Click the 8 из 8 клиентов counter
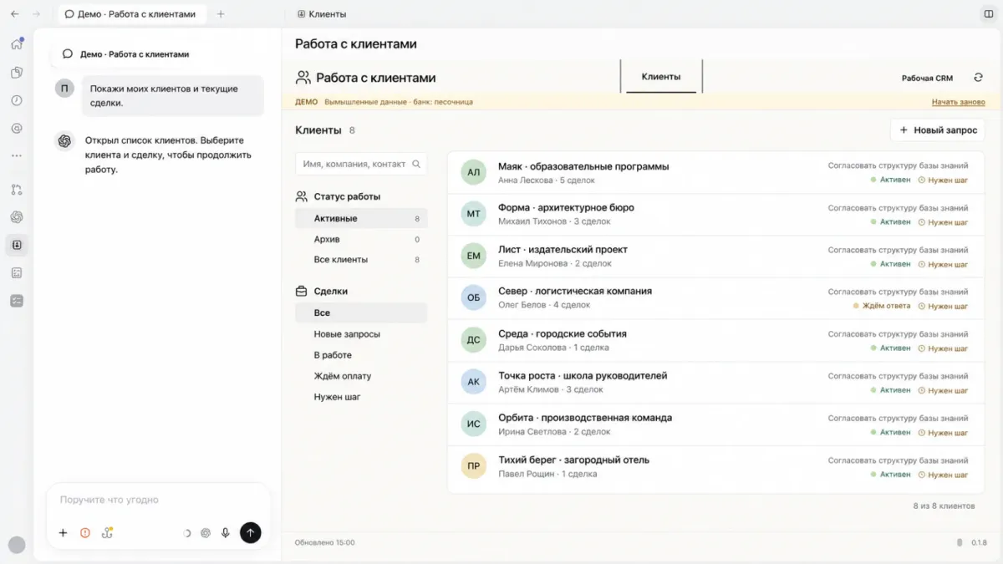The height and width of the screenshot is (564, 1003). [x=944, y=506]
